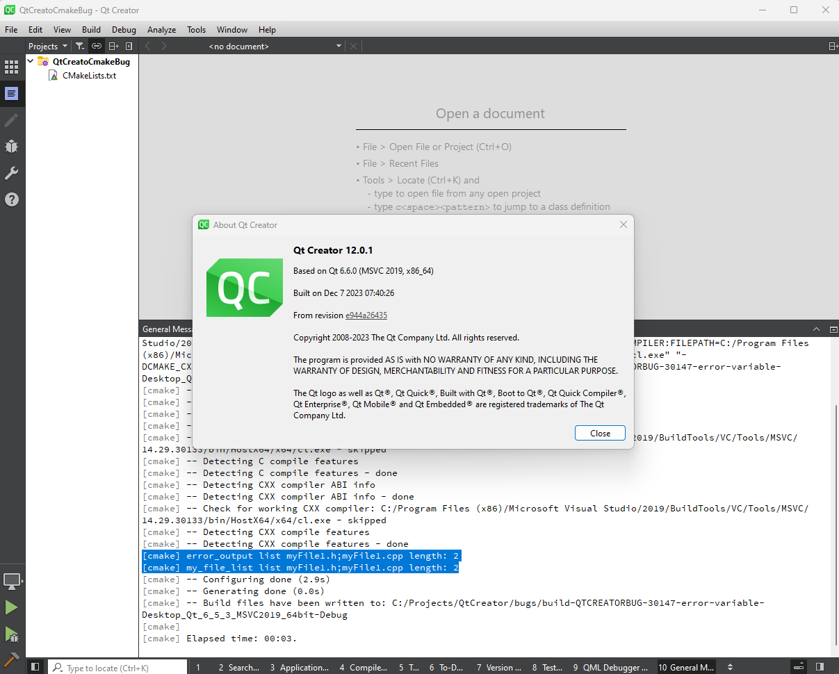839x674 pixels.
Task: Open kit selector monitor icon
Action: (12, 581)
